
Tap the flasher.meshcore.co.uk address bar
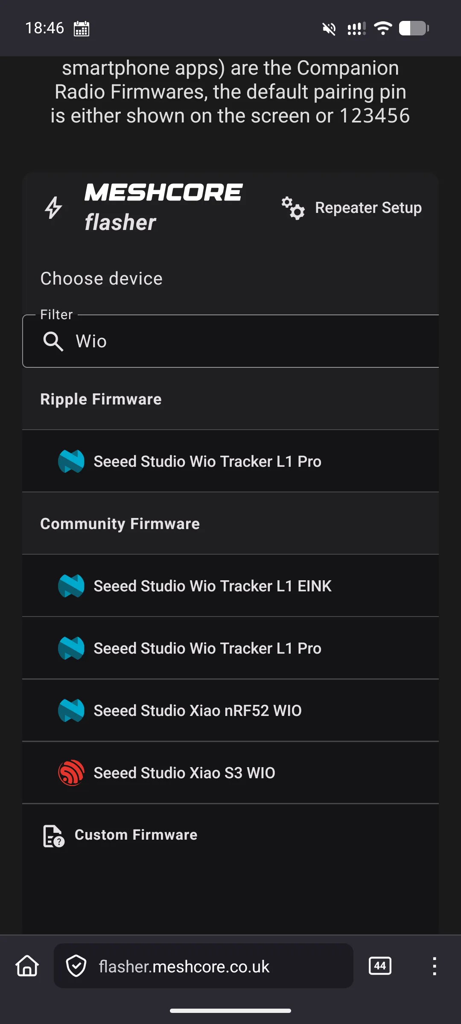[x=204, y=966]
